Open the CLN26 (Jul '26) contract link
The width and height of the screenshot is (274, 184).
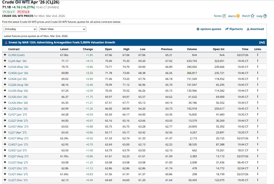pyautogui.click(x=17, y=79)
